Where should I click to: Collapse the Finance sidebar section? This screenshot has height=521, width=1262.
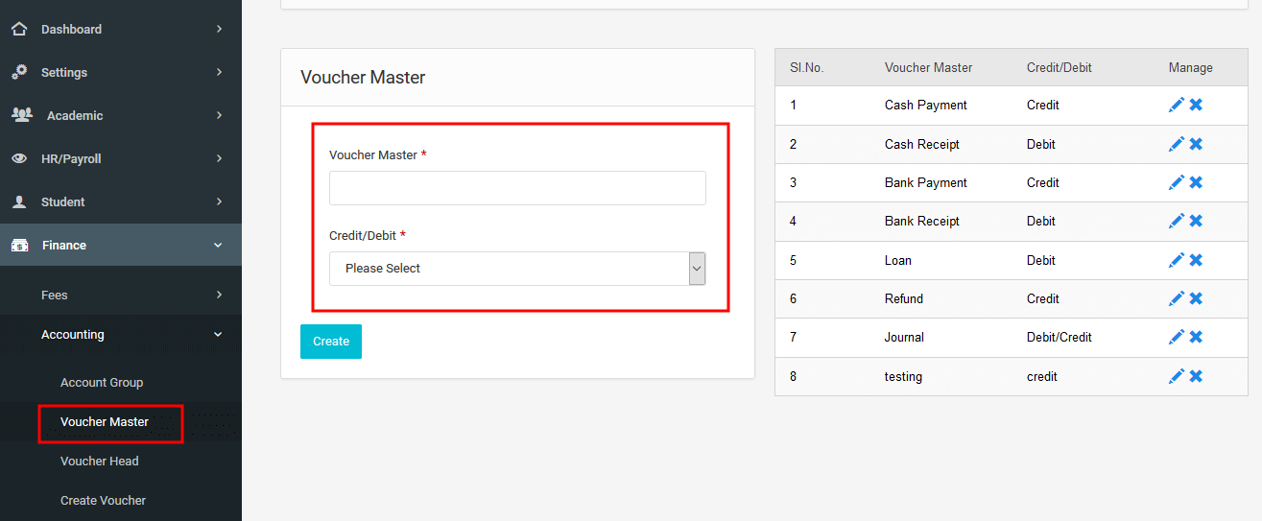[x=121, y=245]
